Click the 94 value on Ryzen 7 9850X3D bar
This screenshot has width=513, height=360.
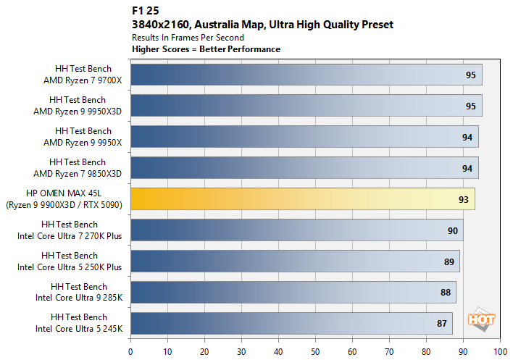(x=467, y=168)
